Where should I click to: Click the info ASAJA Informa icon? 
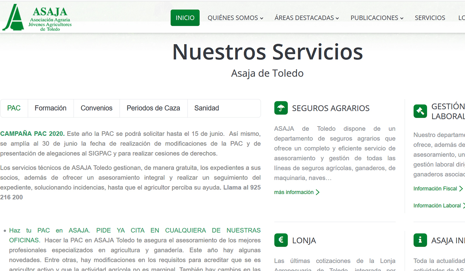(420, 240)
